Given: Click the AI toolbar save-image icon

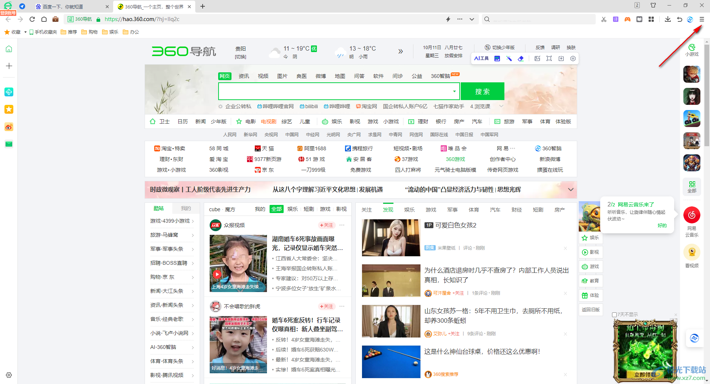Looking at the screenshot, I should point(561,58).
